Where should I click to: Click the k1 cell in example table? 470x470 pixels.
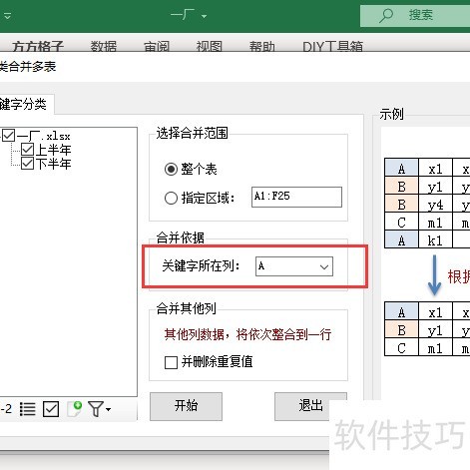[435, 240]
